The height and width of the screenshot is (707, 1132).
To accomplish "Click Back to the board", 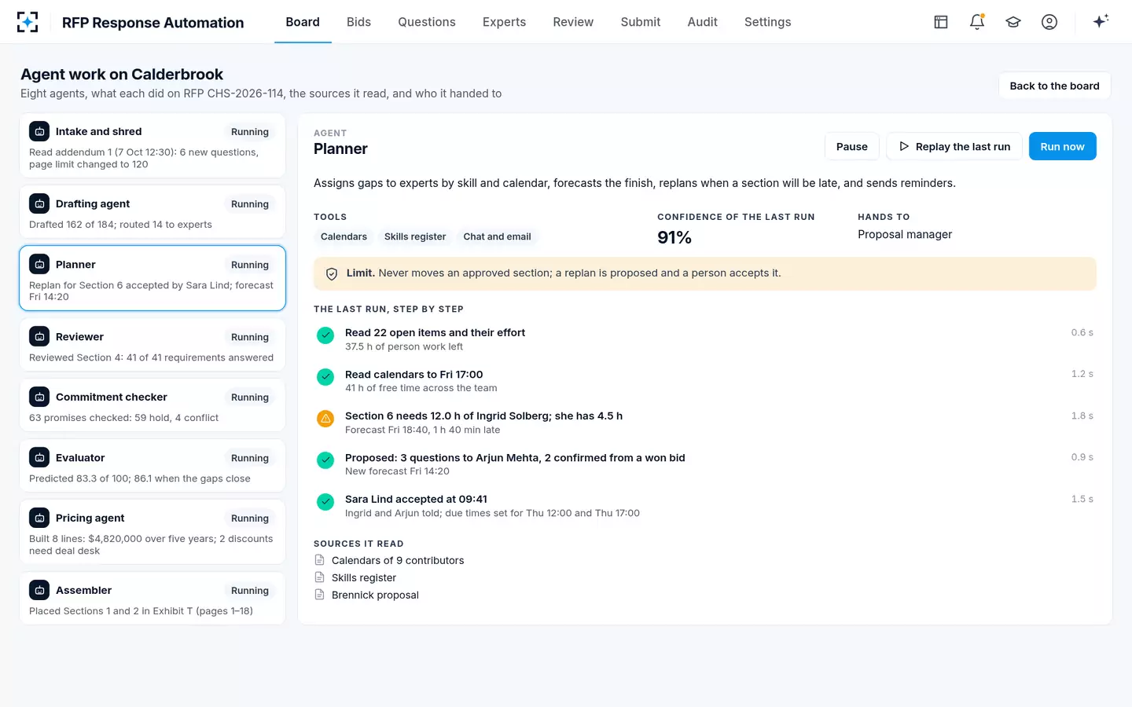I will (1054, 86).
